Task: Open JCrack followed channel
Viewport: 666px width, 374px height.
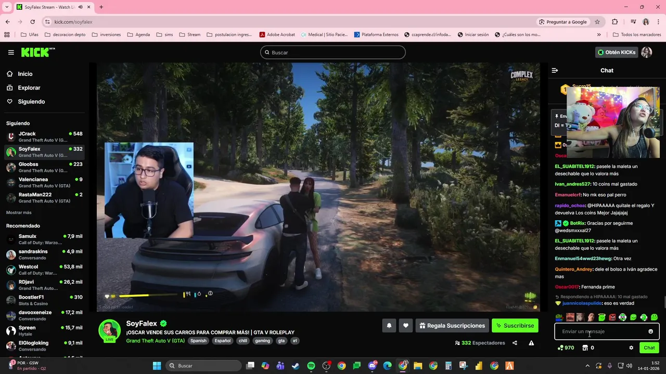Action: coord(44,137)
